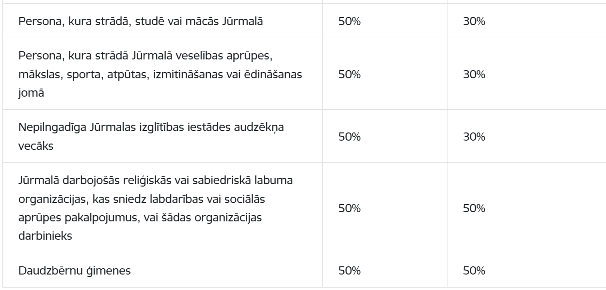Click the 'Daudzbērnu ģimenes' cell

(75, 271)
